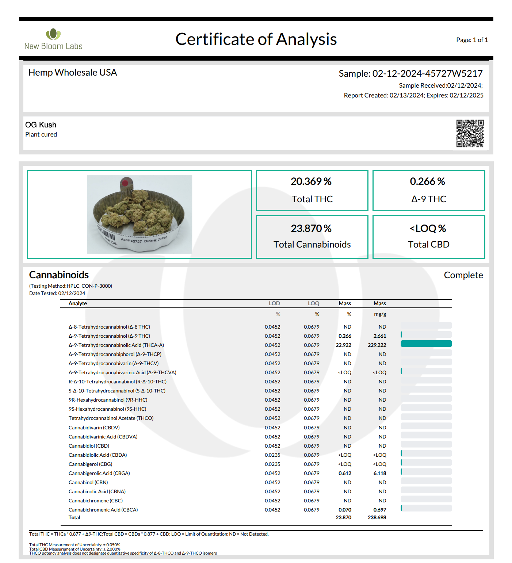Image resolution: width=512 pixels, height=563 pixels.
Task: Click the Δ-8-Tetrahydrocannabinol analyte row name
Action: (x=109, y=327)
